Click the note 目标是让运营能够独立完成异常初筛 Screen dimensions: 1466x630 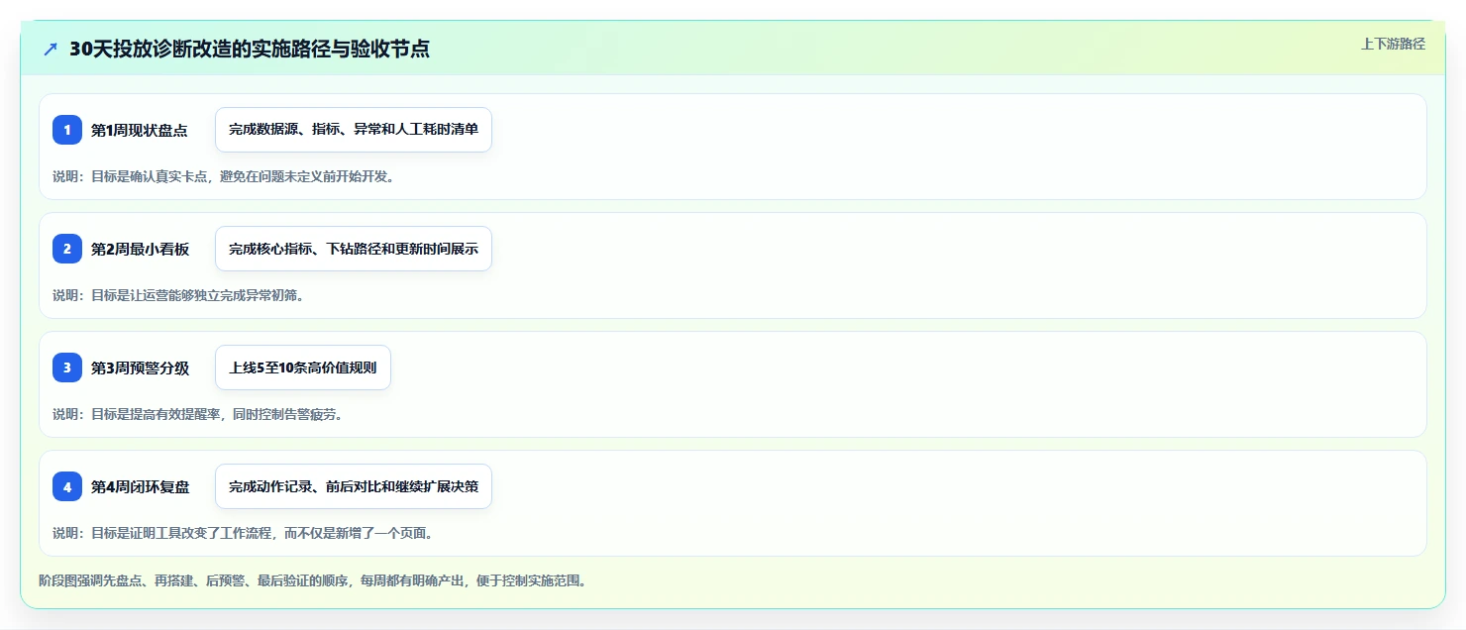(179, 295)
